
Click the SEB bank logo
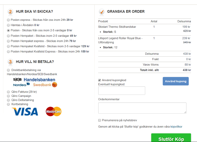pos(17,80)
